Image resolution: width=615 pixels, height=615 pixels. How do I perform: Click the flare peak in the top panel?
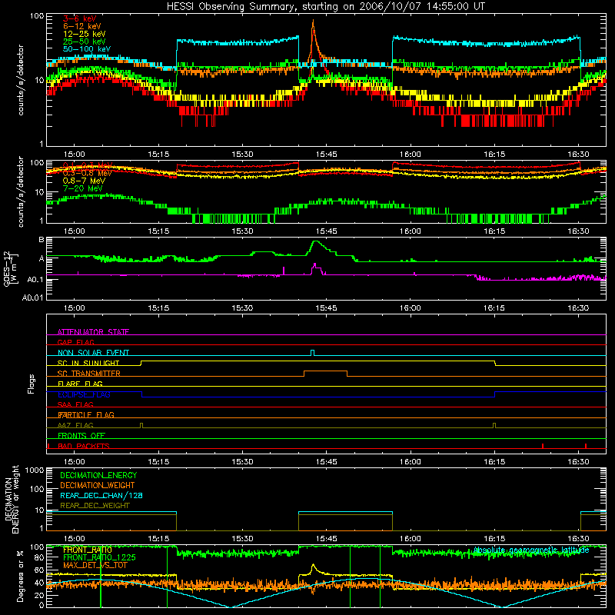313,21
